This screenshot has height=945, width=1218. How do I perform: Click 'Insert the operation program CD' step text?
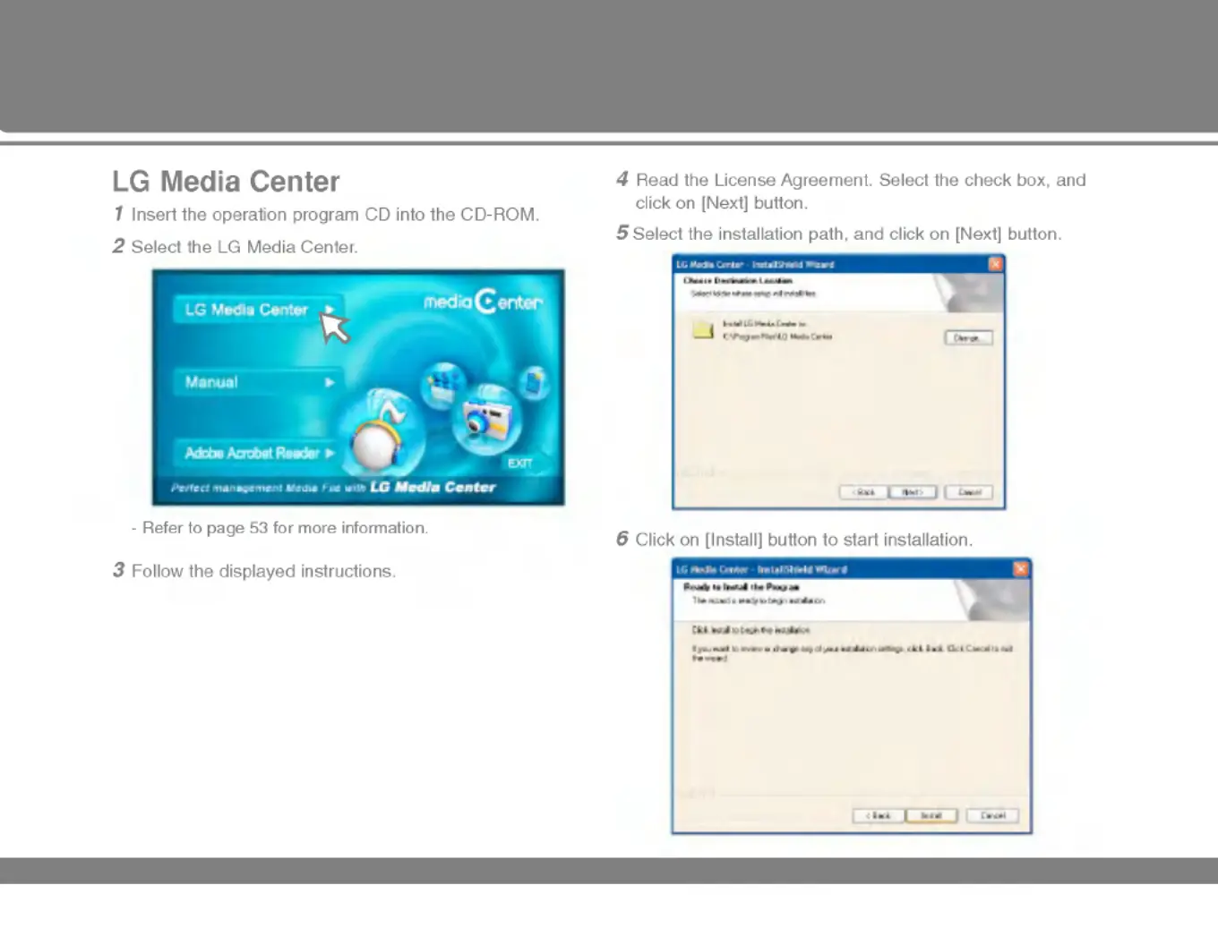point(335,215)
